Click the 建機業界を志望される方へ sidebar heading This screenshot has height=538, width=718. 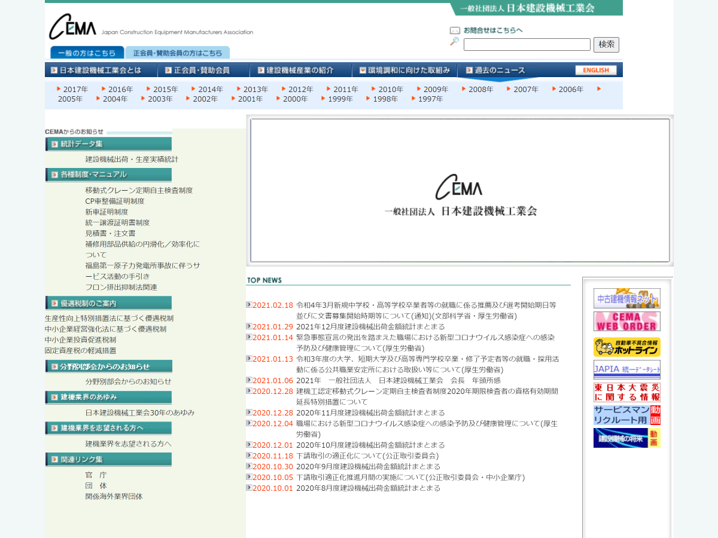pos(108,428)
